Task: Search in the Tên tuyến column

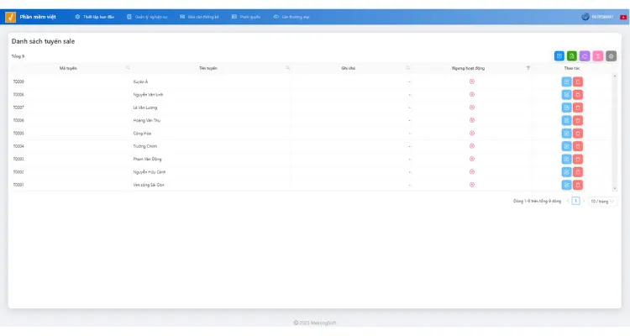Action: point(287,68)
